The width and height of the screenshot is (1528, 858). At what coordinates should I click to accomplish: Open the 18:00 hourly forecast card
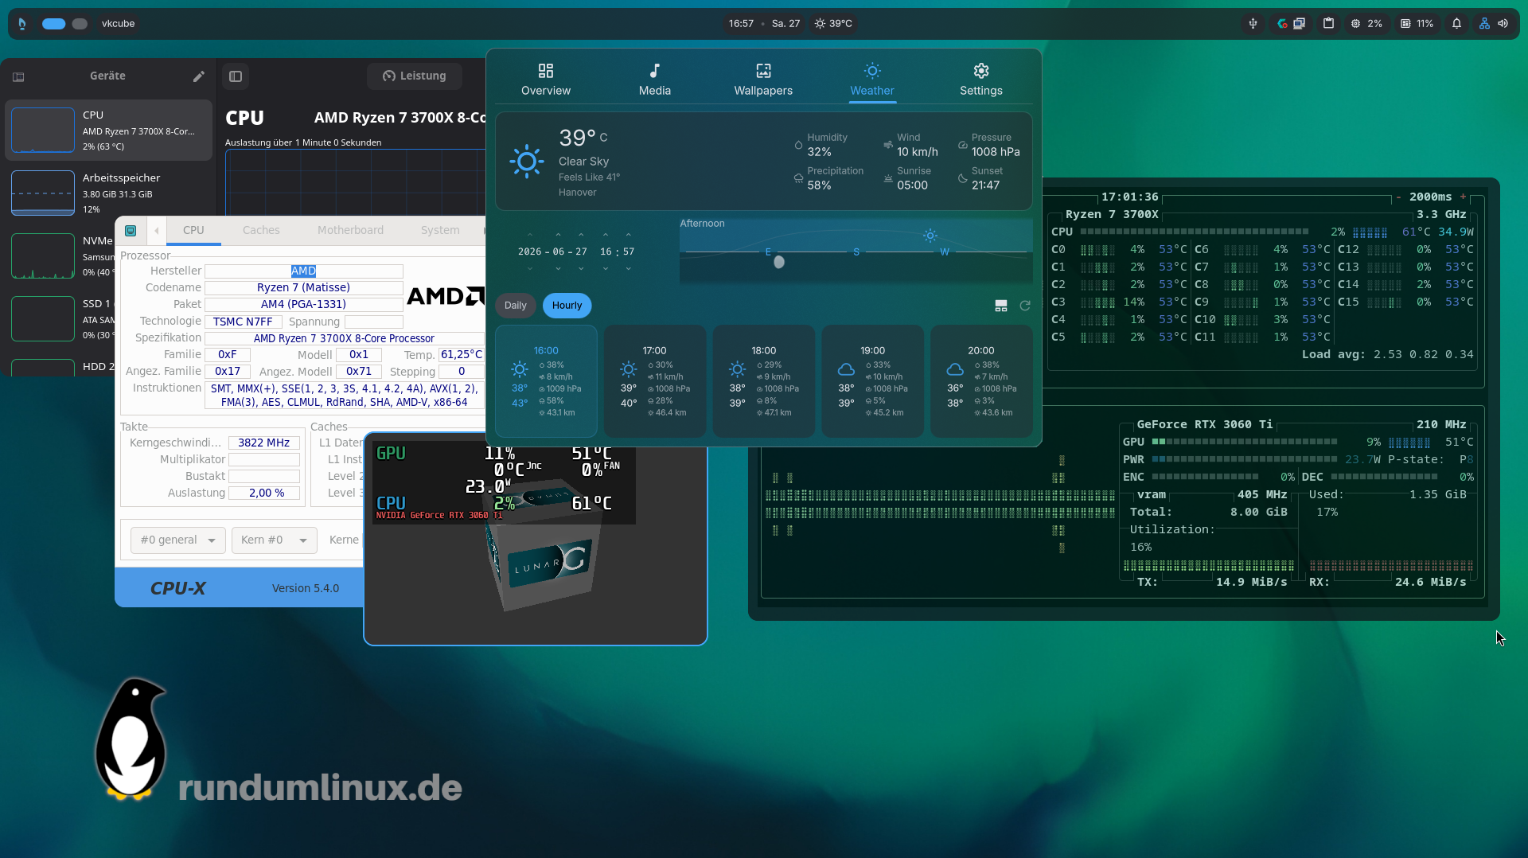[764, 381]
